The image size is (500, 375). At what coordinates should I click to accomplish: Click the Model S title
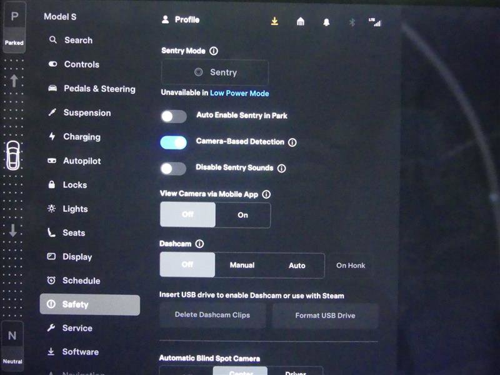coord(60,17)
